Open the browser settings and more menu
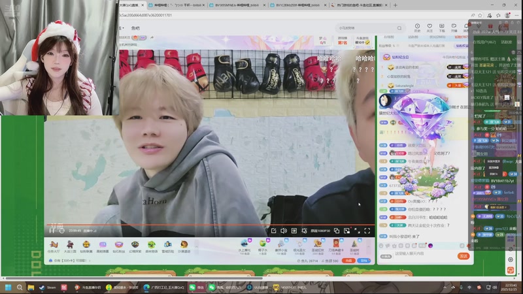Viewport: 523px width, 294px height. click(x=516, y=15)
